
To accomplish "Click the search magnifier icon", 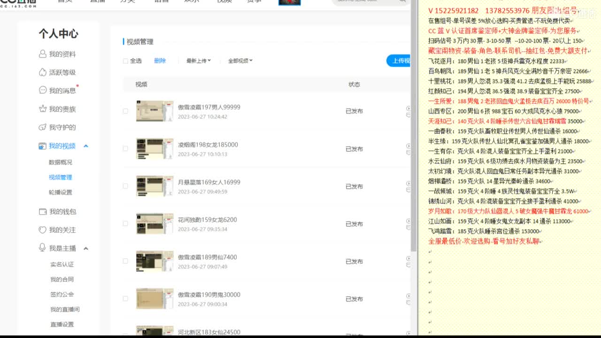I will pyautogui.click(x=401, y=1).
